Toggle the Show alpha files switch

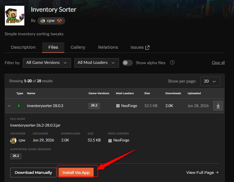coord(128,63)
